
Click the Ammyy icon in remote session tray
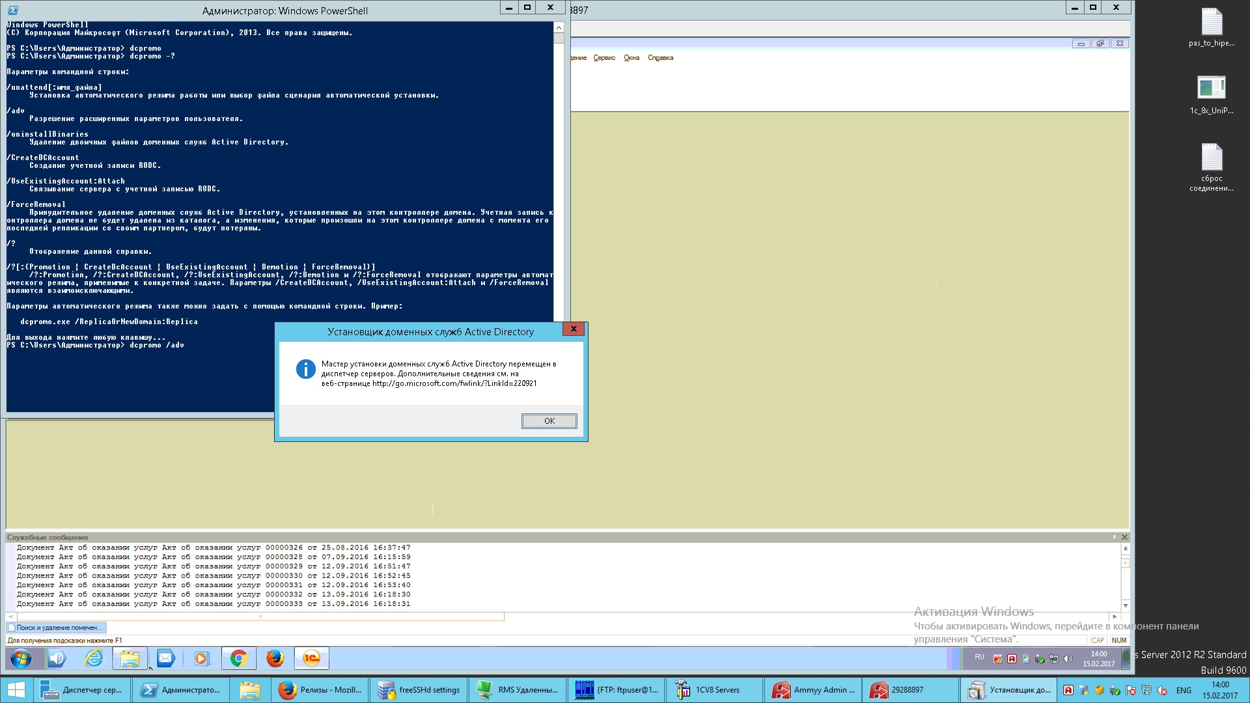click(1012, 659)
